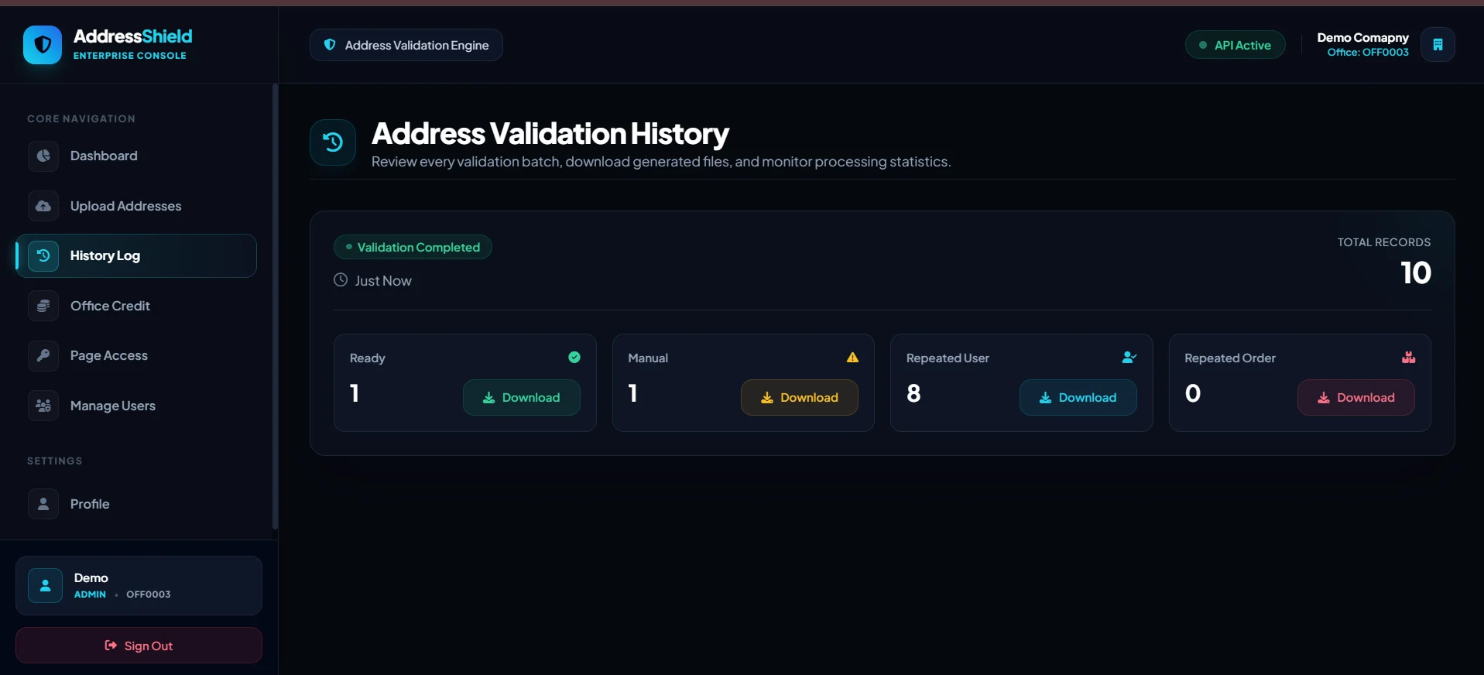Image resolution: width=1484 pixels, height=675 pixels.
Task: Open the Office Credit page
Action: coord(136,306)
